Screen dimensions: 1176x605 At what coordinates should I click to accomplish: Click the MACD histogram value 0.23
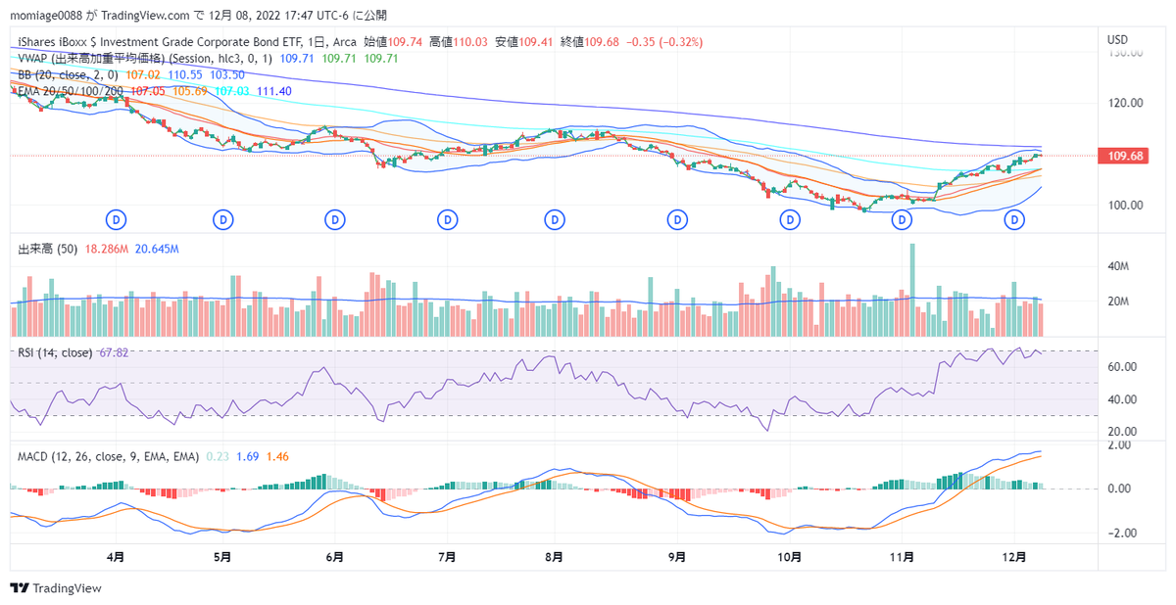(x=218, y=457)
